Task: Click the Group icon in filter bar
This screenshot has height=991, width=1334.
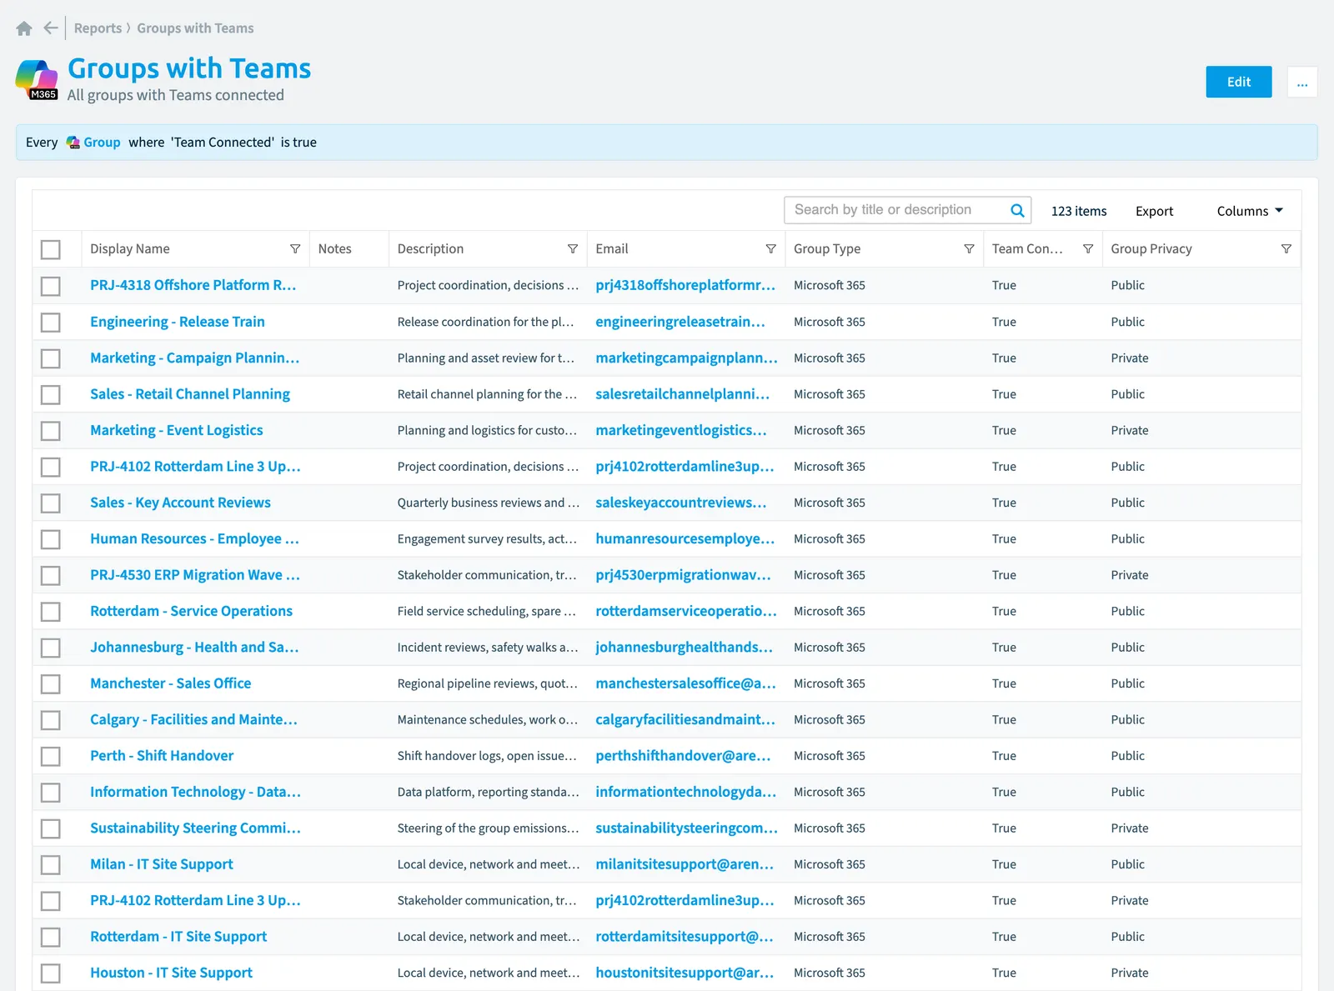Action: (x=73, y=143)
